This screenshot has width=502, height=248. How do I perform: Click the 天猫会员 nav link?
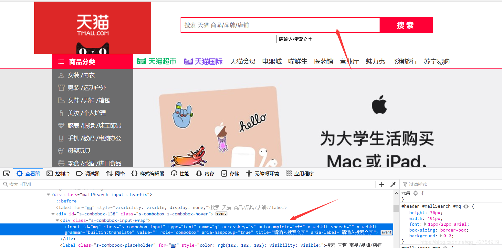[243, 61]
